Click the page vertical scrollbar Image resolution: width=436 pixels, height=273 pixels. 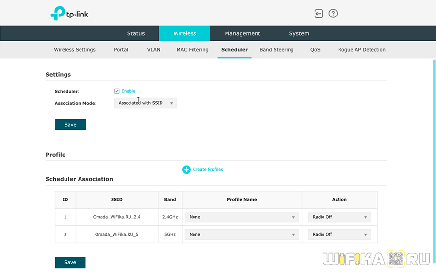click(x=433, y=145)
